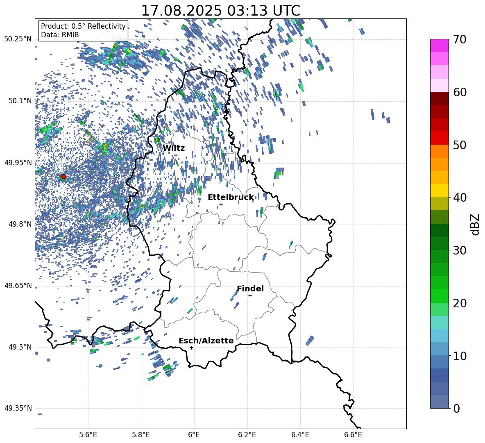Click the slate blue colorbar band at 0

point(439,402)
